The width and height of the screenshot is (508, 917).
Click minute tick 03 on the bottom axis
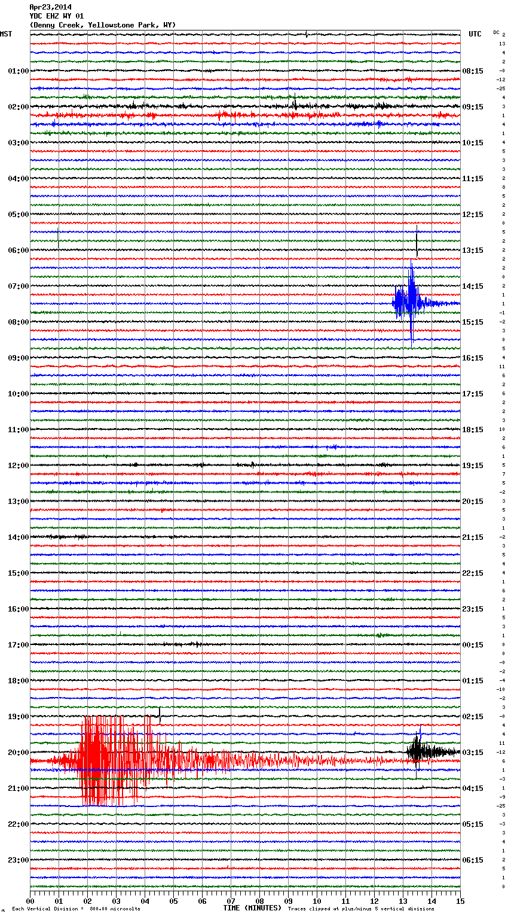tap(116, 901)
